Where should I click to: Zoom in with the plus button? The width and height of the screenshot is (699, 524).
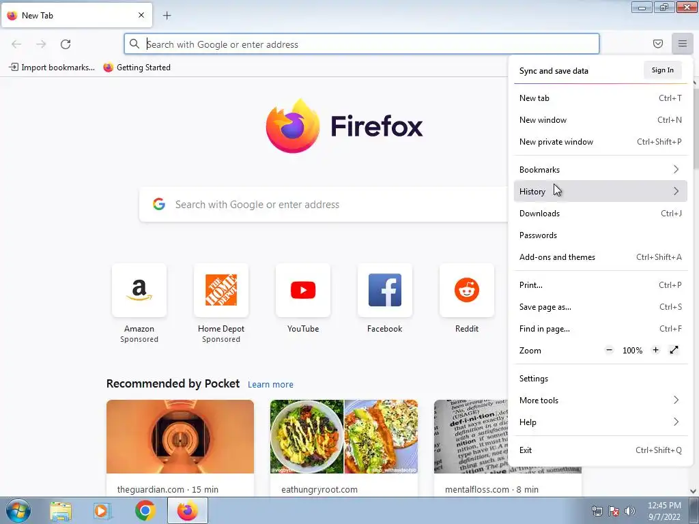655,350
